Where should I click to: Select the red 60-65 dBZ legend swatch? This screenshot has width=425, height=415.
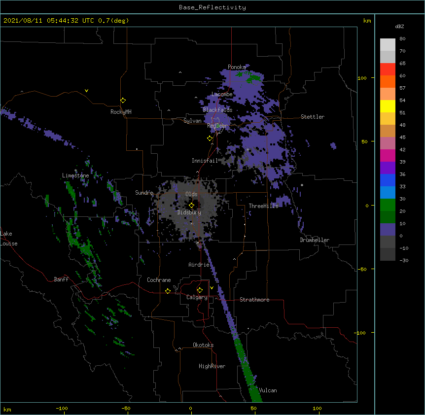pyautogui.click(x=388, y=69)
